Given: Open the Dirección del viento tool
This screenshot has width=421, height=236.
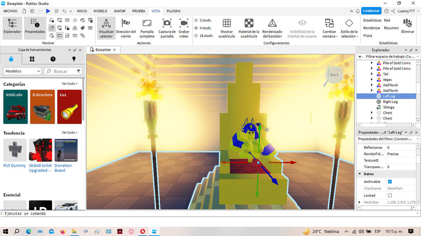Looking at the screenshot, I should coord(126,24).
